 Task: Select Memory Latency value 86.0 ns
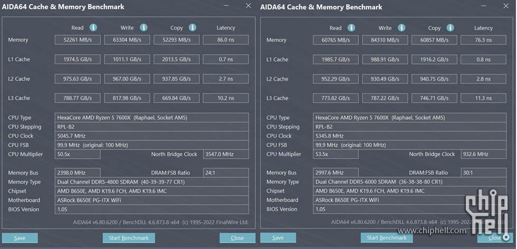pos(226,40)
